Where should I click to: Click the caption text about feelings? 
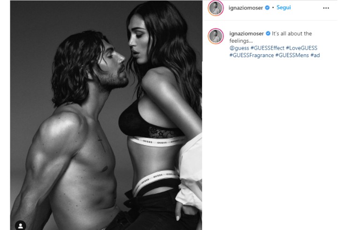pos(293,34)
